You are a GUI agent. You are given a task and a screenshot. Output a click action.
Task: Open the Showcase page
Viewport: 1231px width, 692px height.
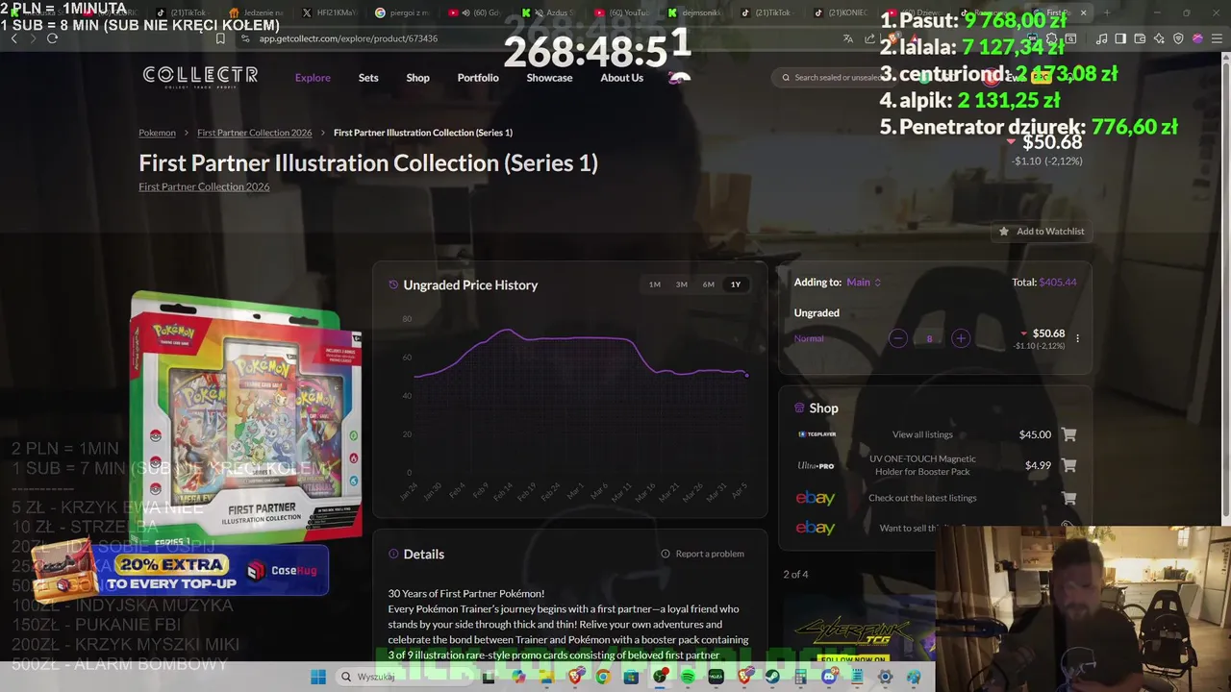point(549,78)
